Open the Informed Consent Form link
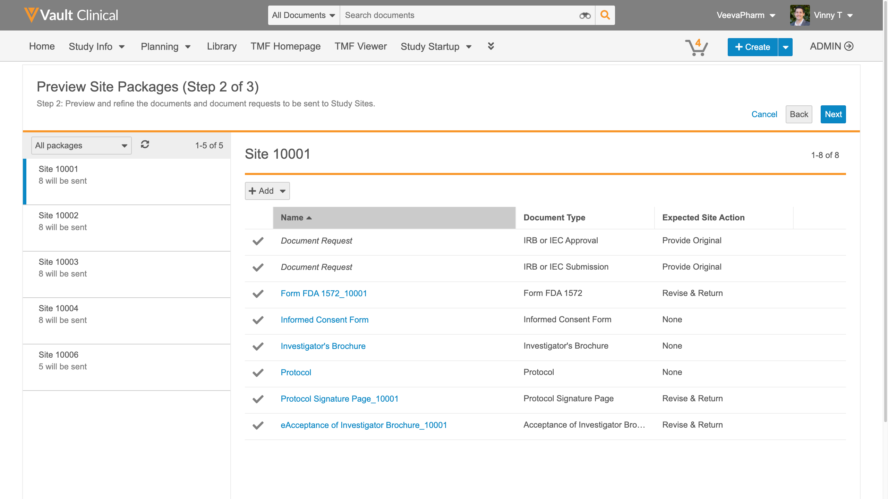 tap(324, 320)
